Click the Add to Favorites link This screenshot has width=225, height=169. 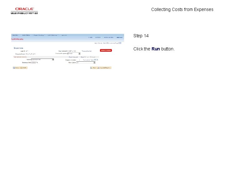(x=109, y=37)
